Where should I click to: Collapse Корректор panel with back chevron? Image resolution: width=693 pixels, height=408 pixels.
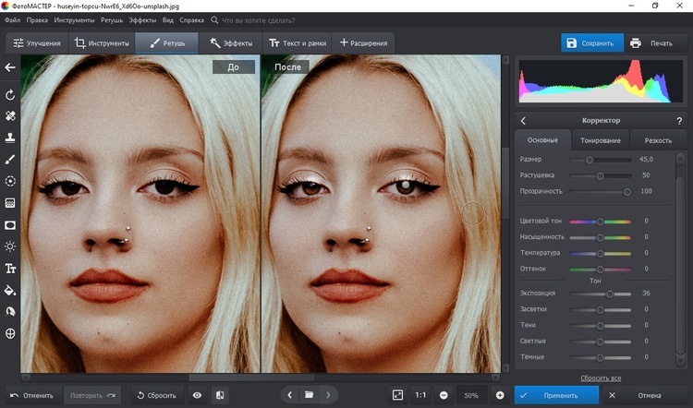[x=524, y=120]
